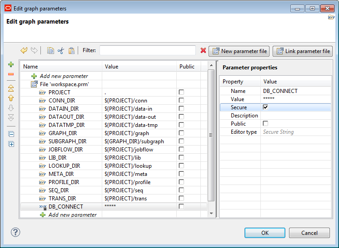Uncheck the Secure property checkbox
Viewport: 339px width, 248px height.
pos(265,107)
